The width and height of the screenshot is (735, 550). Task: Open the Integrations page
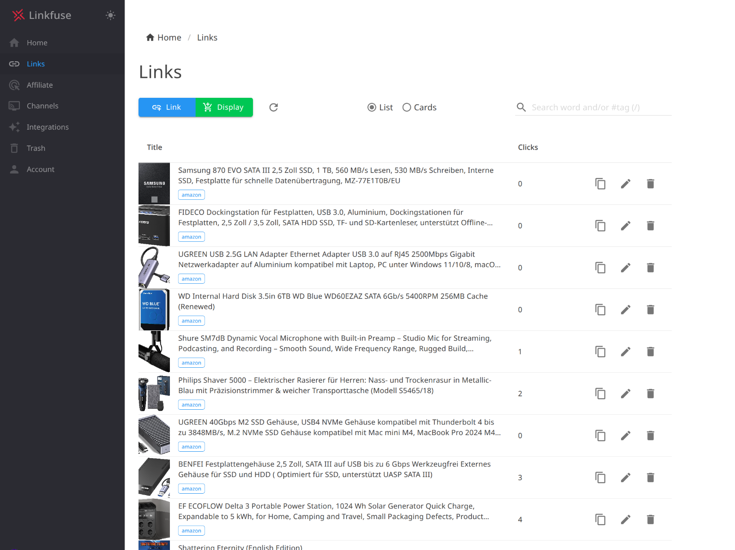pyautogui.click(x=62, y=127)
